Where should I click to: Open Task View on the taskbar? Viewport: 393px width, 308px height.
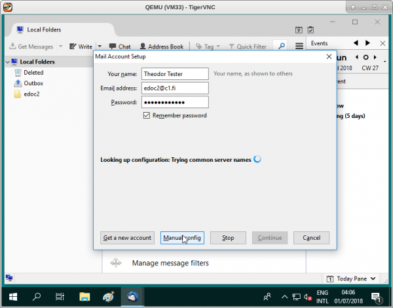tap(60, 297)
